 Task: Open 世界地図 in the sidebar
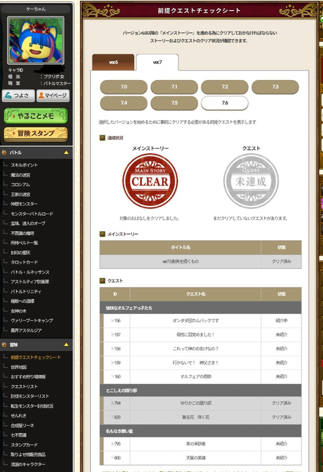19,367
